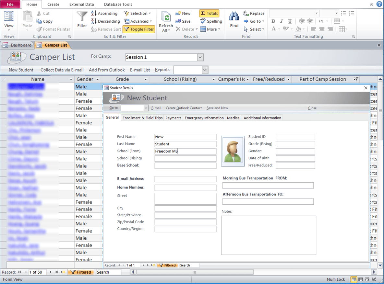384x284 pixels.
Task: Click into the E-mail Address field
Action: point(185,179)
